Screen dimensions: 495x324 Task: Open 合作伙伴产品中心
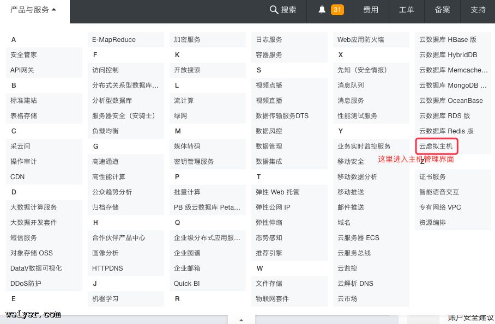click(119, 238)
